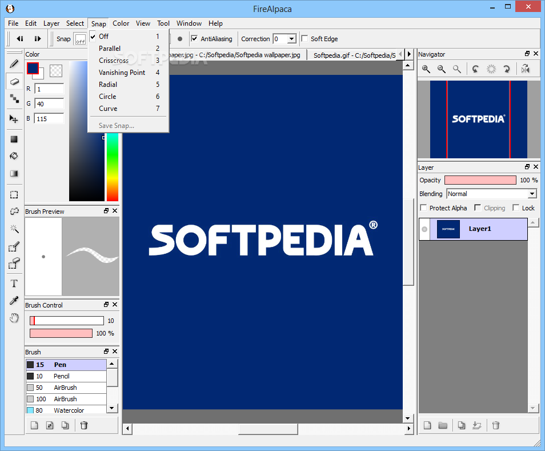Toggle AntiAliasing checkbox
545x451 pixels.
194,39
